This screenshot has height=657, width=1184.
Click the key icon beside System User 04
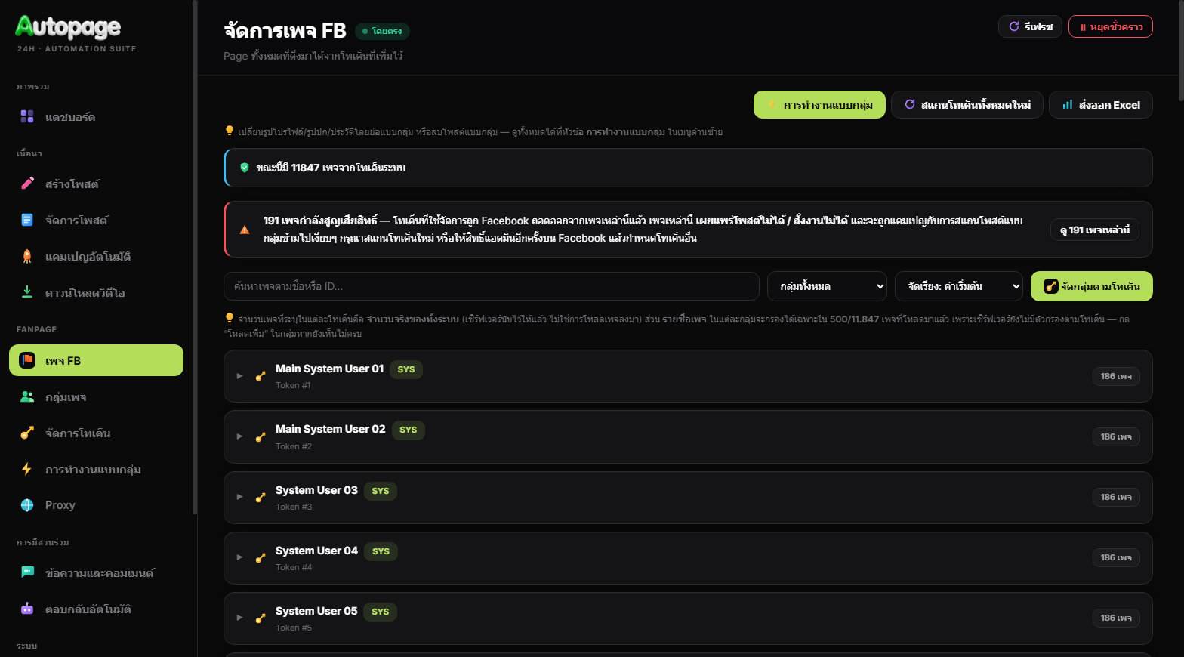261,557
